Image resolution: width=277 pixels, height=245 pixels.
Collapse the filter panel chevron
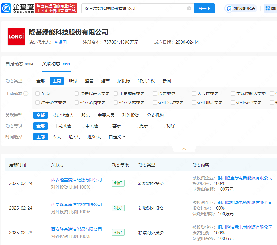click(x=184, y=149)
